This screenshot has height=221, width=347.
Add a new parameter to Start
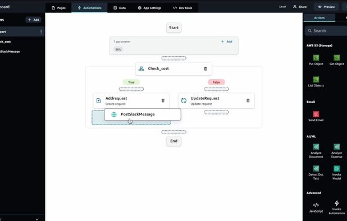(227, 42)
